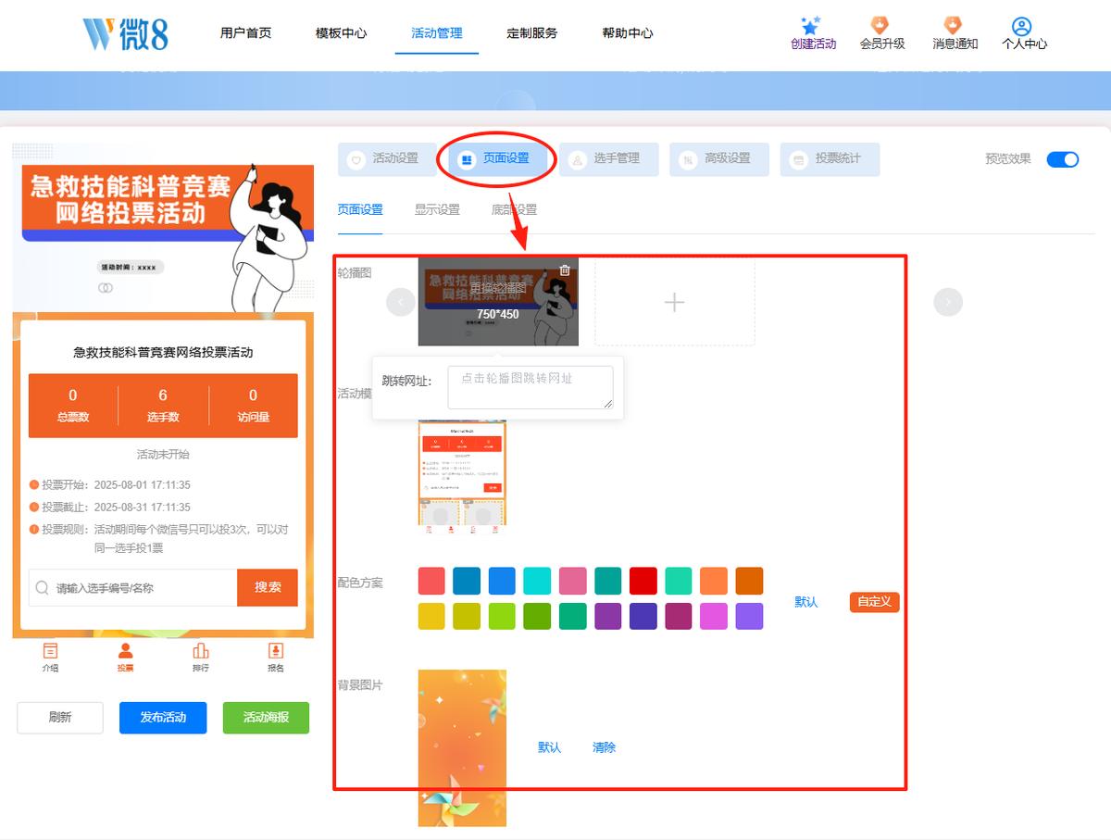Click the 跳转网址 text box
Viewport: 1111px width, 840px height.
tap(531, 387)
